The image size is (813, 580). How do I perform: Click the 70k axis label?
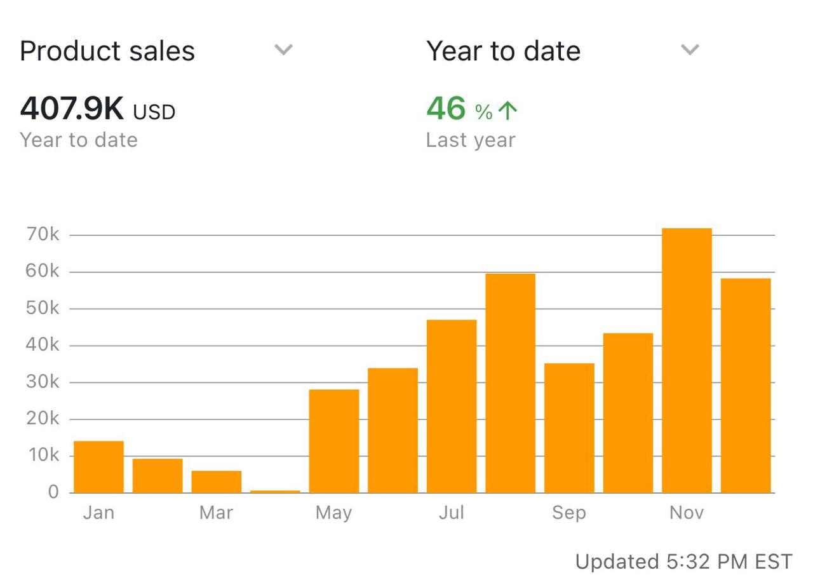(x=44, y=235)
